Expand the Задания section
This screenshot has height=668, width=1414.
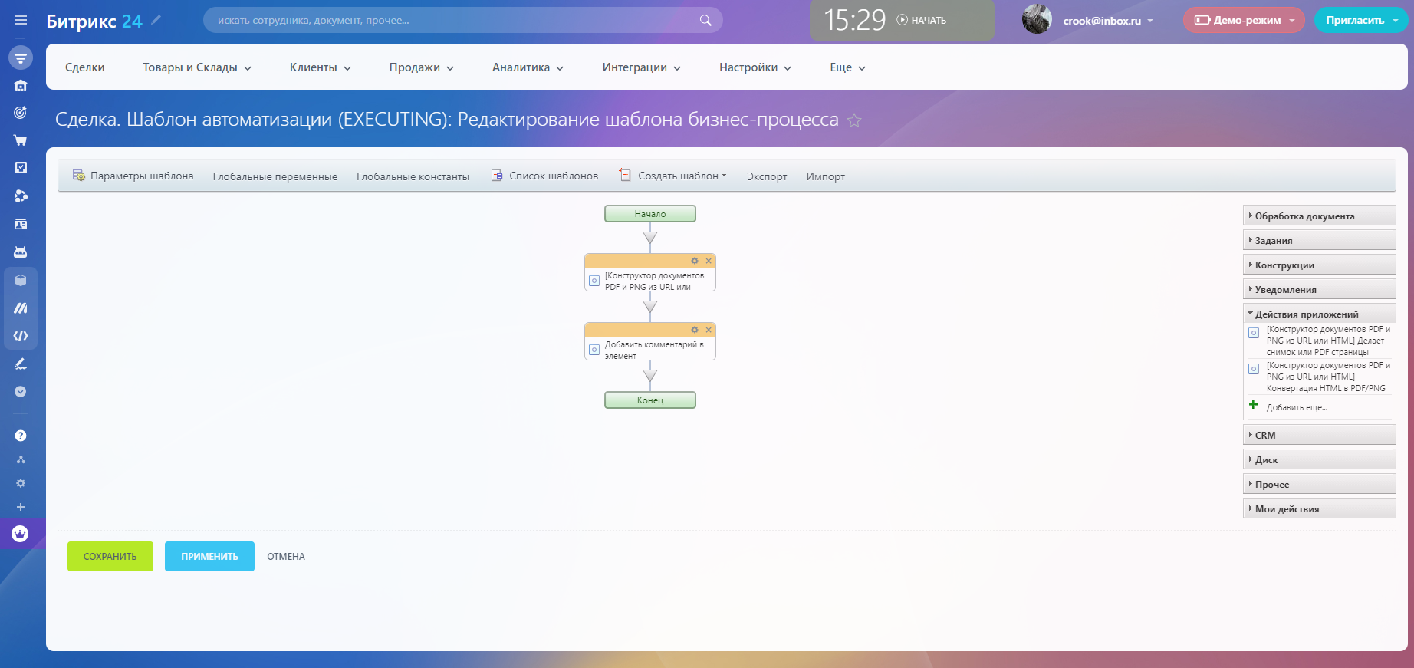(1319, 240)
